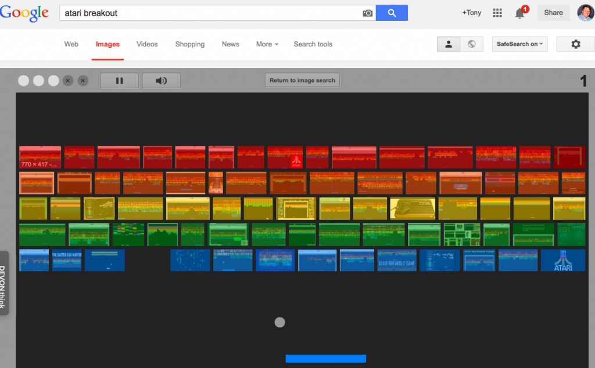Open the SafeSearch on dropdown
595x368 pixels.
pos(519,44)
